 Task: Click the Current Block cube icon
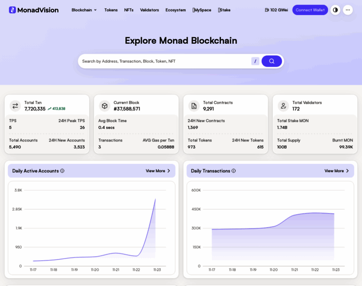pyautogui.click(x=105, y=106)
